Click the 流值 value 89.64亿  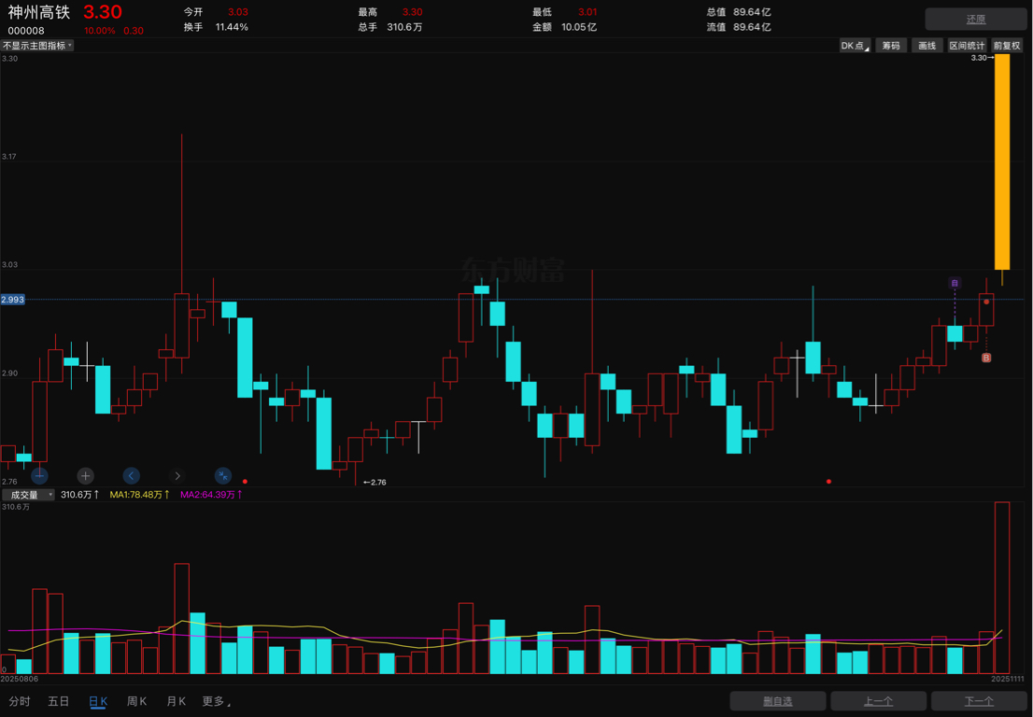tap(752, 27)
